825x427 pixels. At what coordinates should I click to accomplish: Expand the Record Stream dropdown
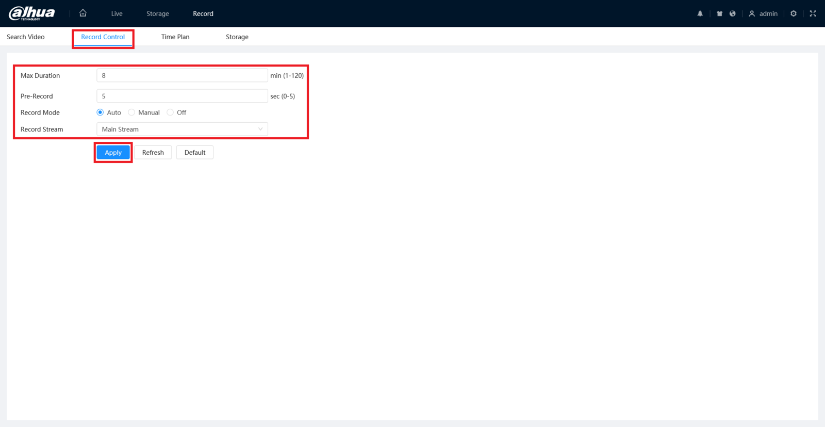(182, 129)
